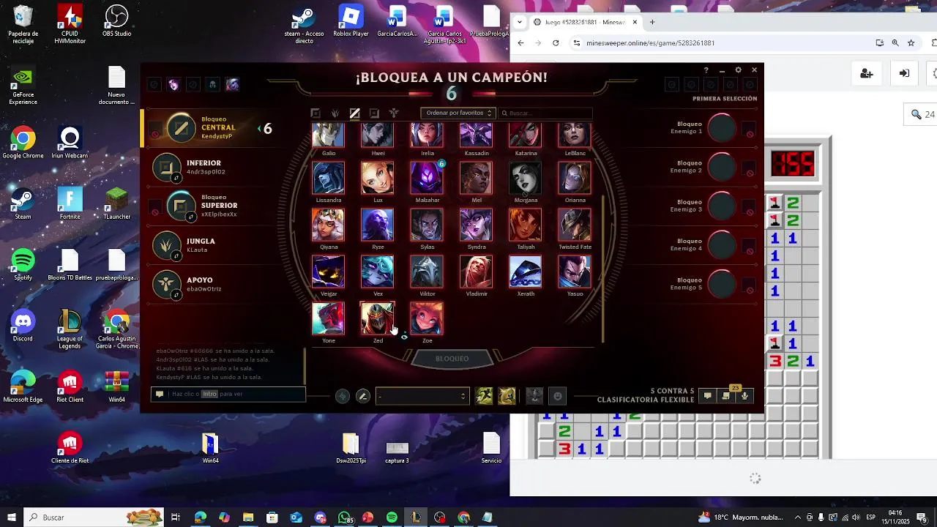Open the emote selector icon
Viewport: 937px width, 527px height.
558,396
